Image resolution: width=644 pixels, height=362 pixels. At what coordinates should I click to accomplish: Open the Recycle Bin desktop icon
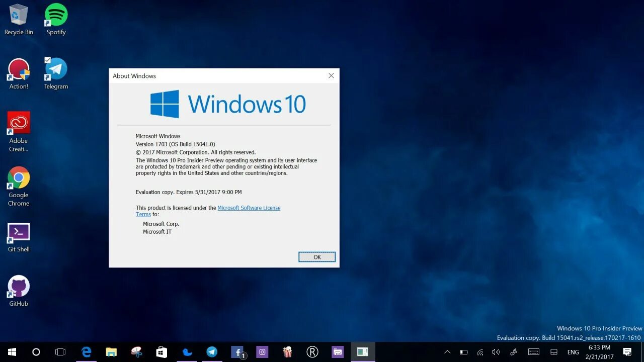19,20
